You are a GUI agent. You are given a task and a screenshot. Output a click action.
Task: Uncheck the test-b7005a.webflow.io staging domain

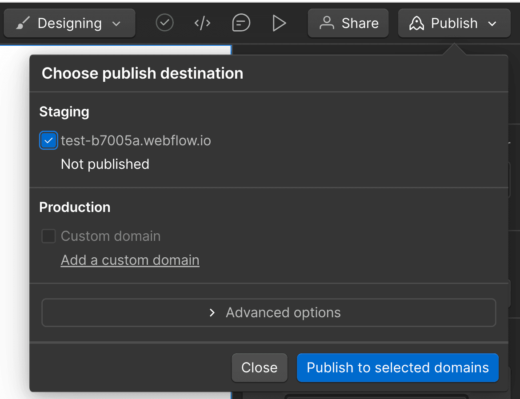pyautogui.click(x=48, y=140)
